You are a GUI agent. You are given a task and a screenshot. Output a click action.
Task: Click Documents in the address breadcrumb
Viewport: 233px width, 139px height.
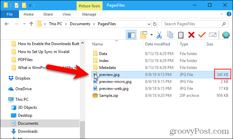pyautogui.click(x=80, y=24)
